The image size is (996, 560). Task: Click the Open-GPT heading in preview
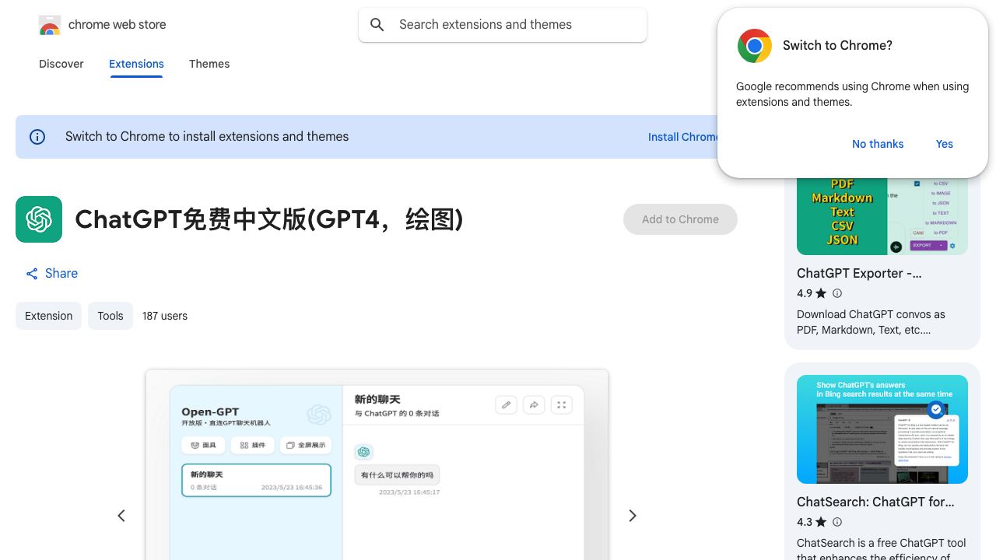210,411
